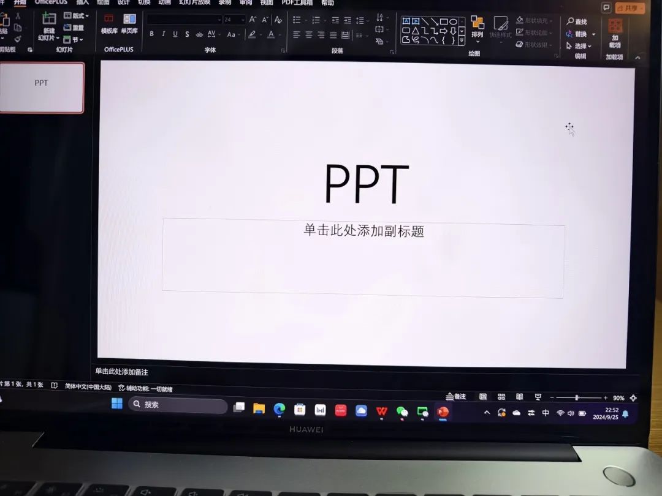Open line spacing options
The image size is (662, 496).
click(x=360, y=21)
